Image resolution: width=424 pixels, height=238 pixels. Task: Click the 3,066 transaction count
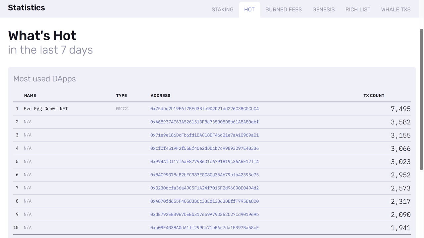[x=401, y=148]
